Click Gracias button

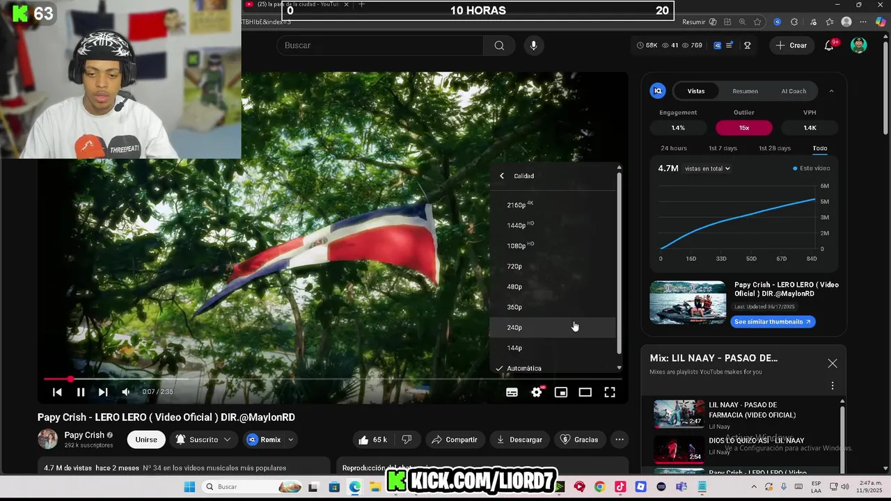[x=579, y=440]
